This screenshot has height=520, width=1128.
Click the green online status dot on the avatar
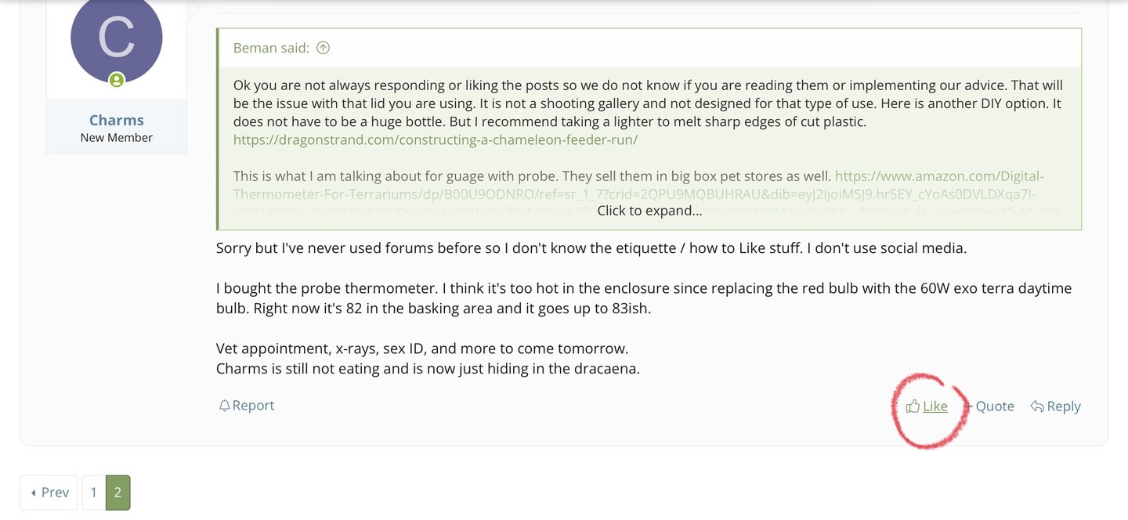click(x=117, y=79)
